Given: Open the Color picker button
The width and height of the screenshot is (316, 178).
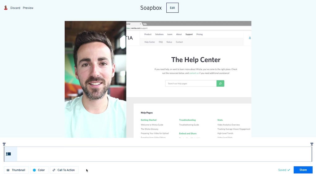Looking at the screenshot, I should point(39,170).
